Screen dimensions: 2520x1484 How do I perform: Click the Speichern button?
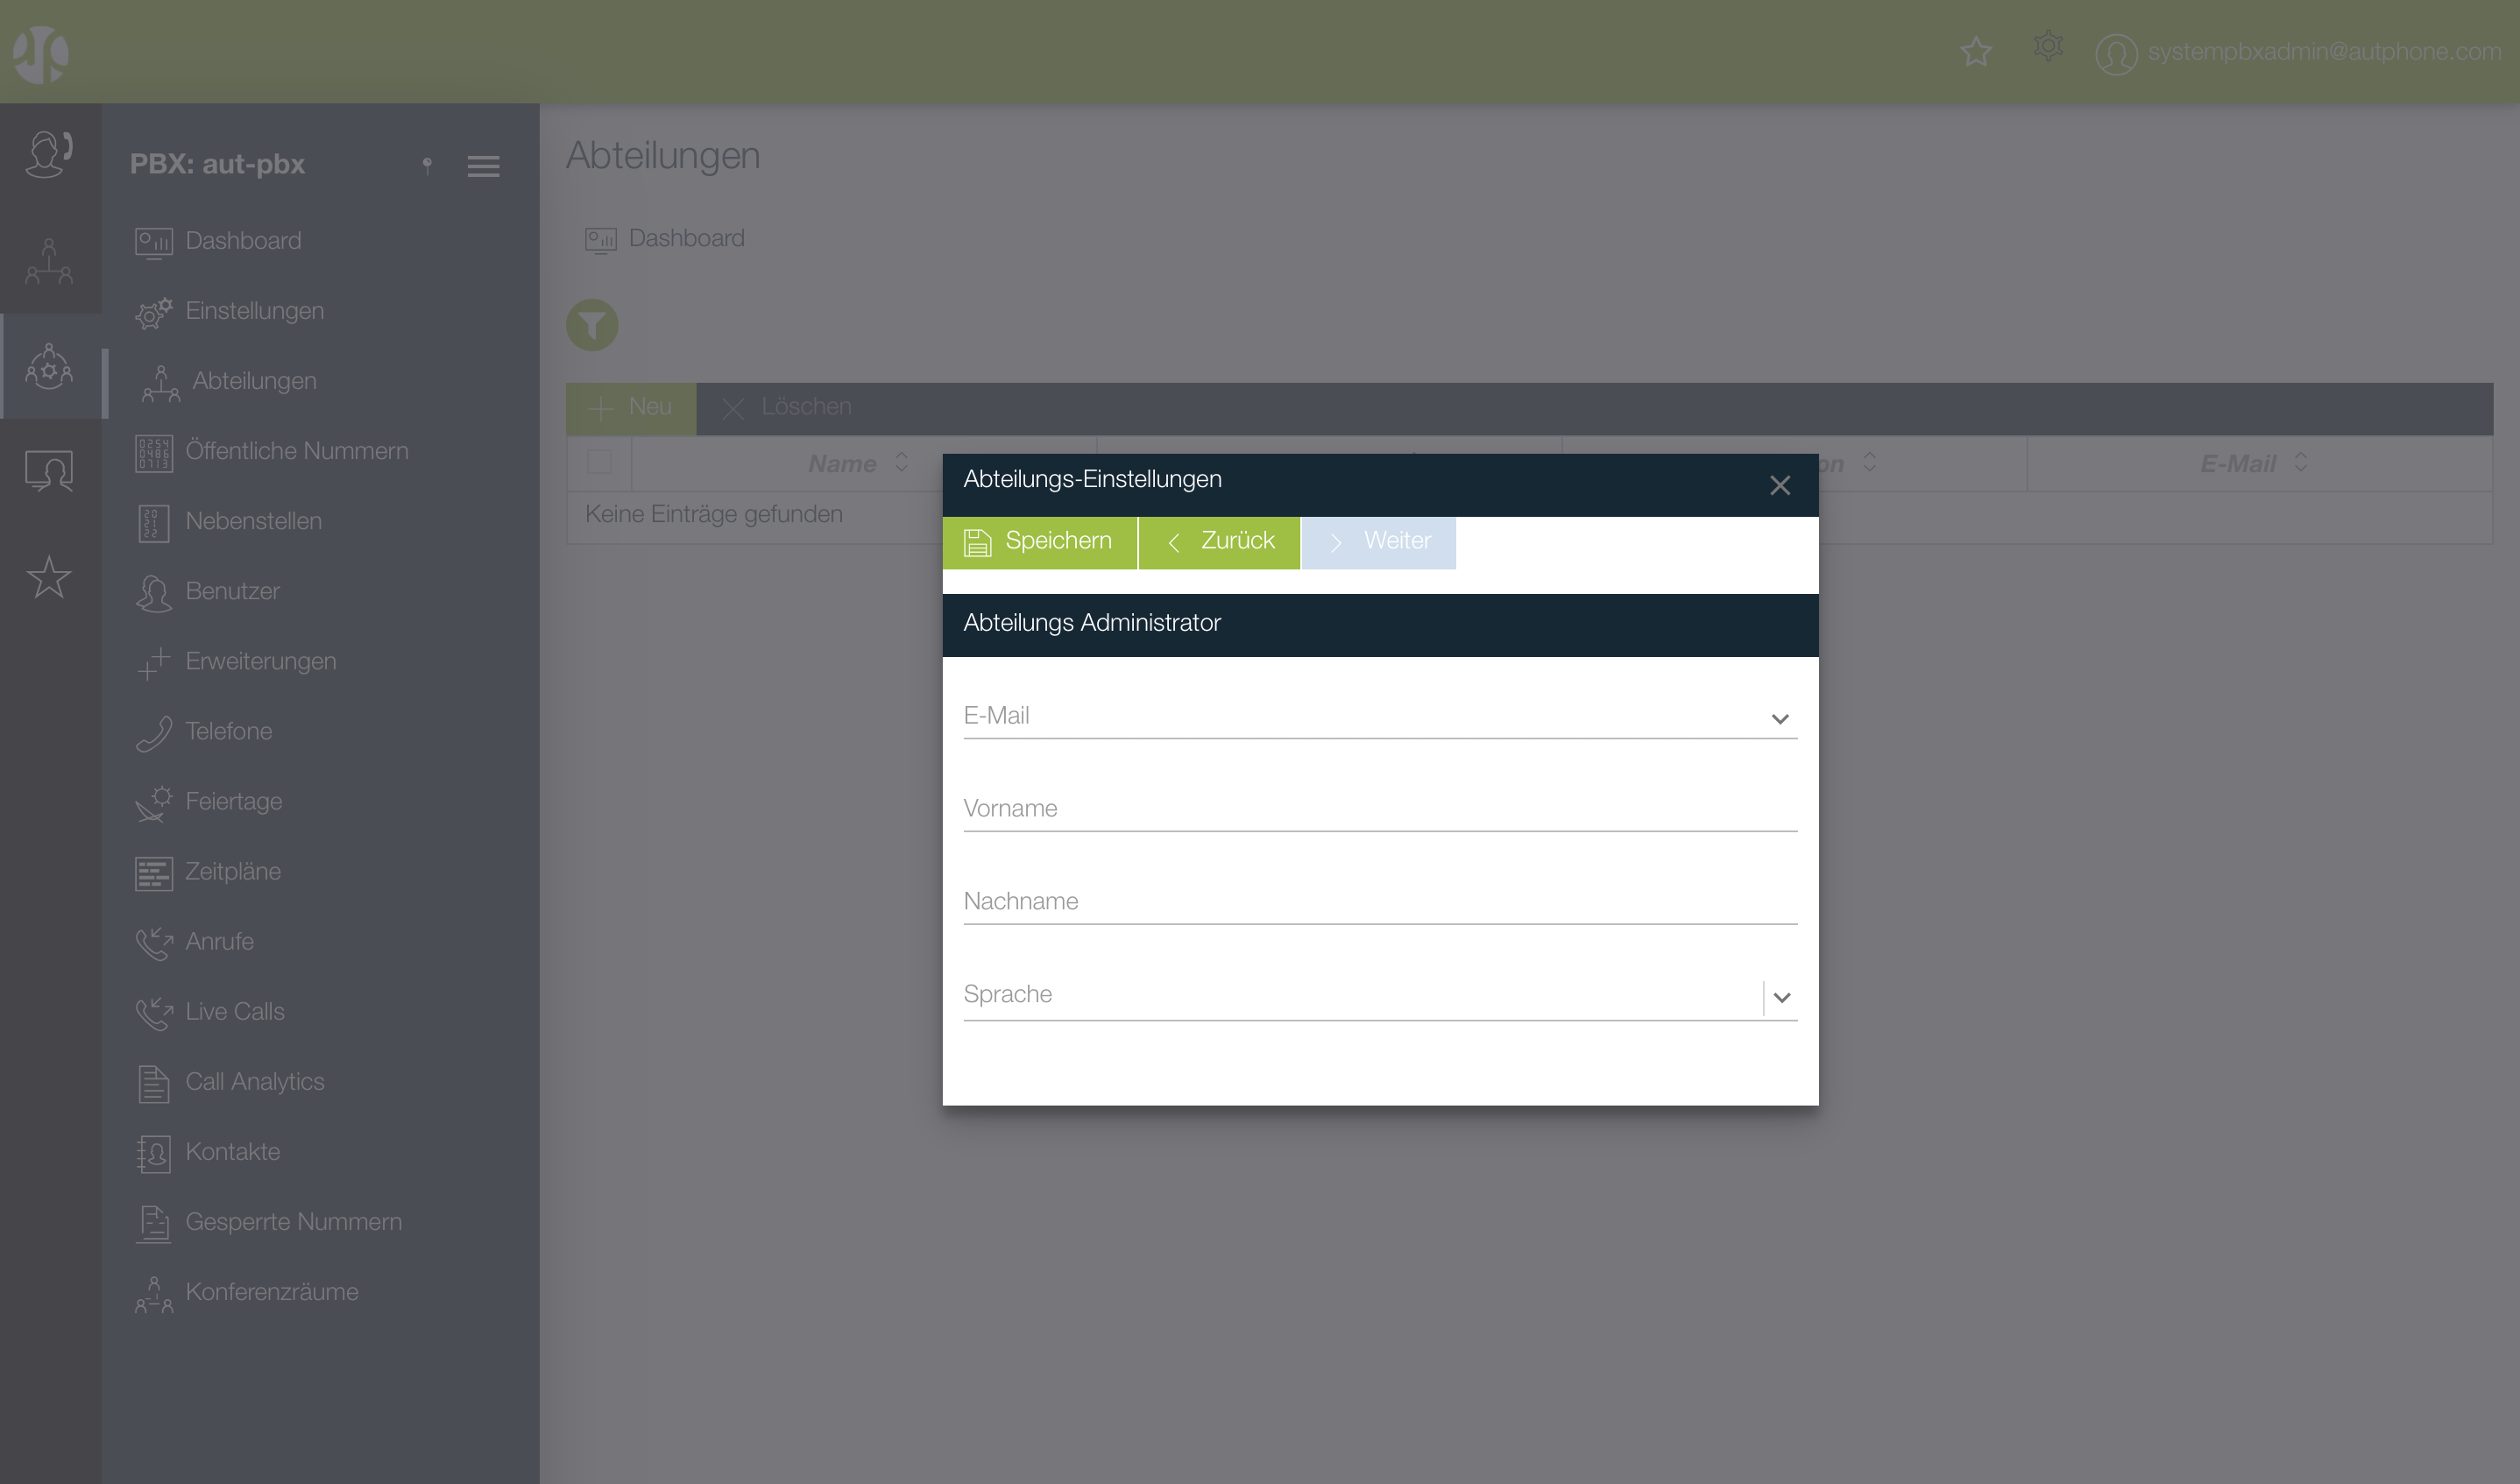[1039, 541]
